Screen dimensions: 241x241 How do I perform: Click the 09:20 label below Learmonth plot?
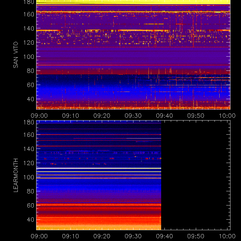(x=102, y=236)
